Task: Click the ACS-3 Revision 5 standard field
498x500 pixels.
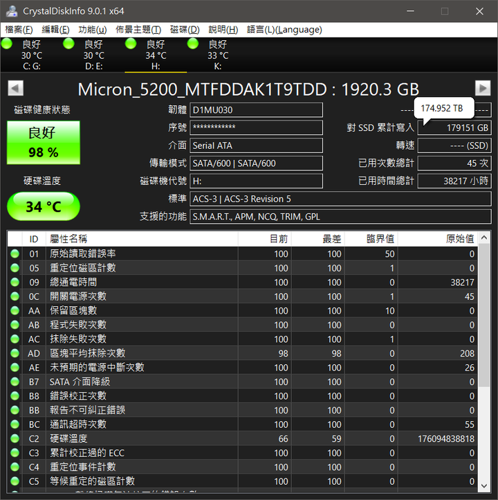Action: point(340,199)
